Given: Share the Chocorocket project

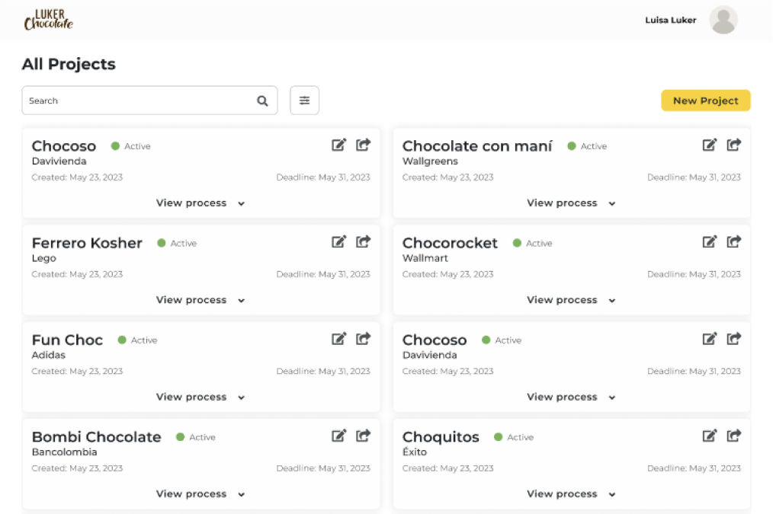Looking at the screenshot, I should click(x=733, y=241).
